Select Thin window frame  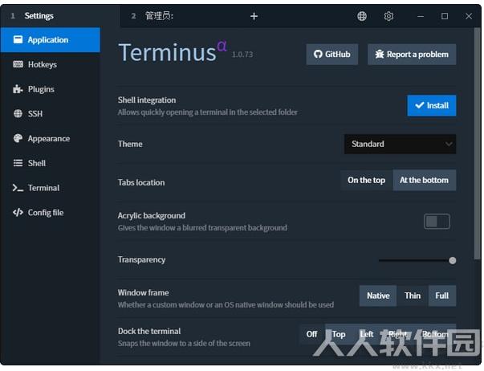[413, 296]
